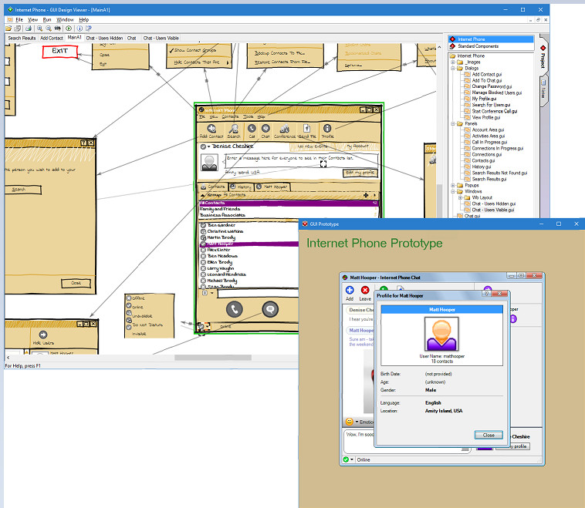
Task: Click the Leave red X icon
Action: [365, 291]
